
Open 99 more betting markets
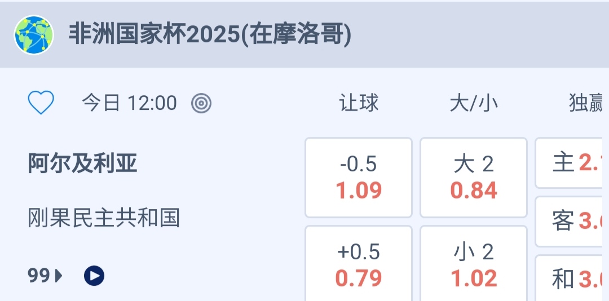[x=45, y=276]
